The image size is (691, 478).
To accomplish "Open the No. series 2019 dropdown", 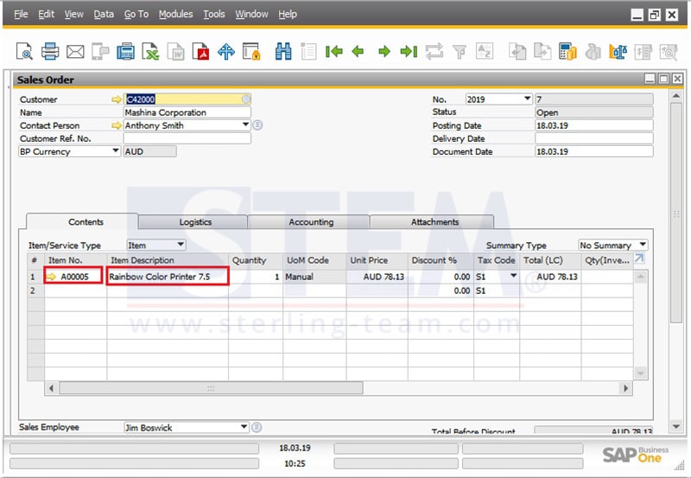I will coord(527,99).
